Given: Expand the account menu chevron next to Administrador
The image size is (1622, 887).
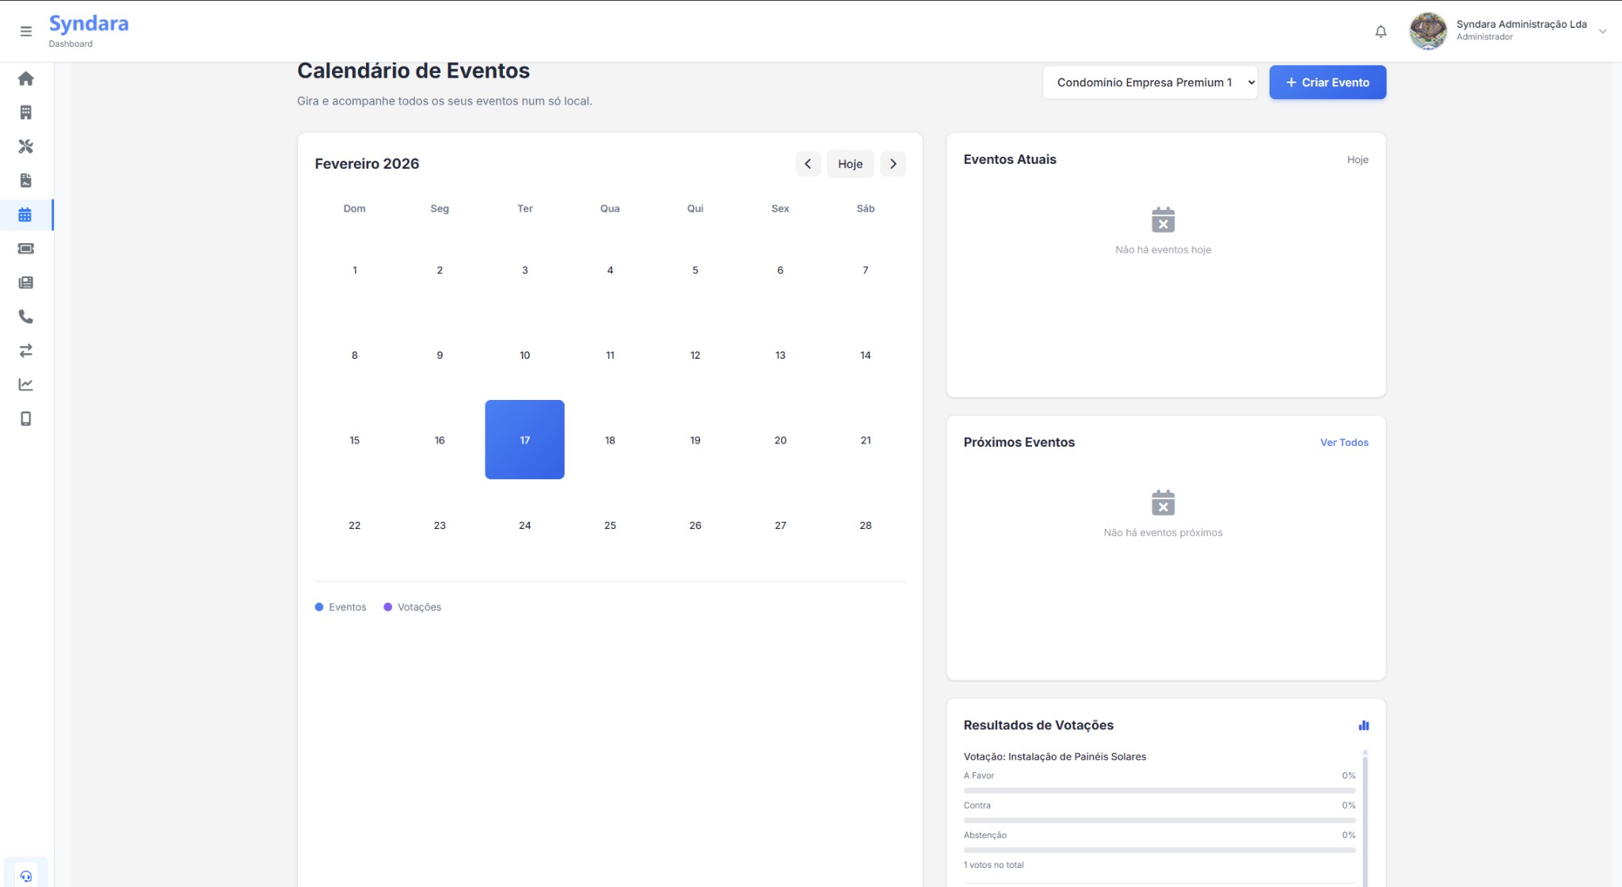Looking at the screenshot, I should (x=1602, y=31).
